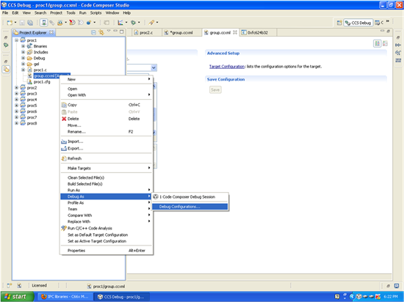Open the Project menu

point(56,13)
